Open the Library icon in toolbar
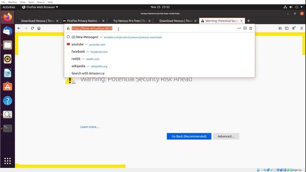 coord(280,28)
